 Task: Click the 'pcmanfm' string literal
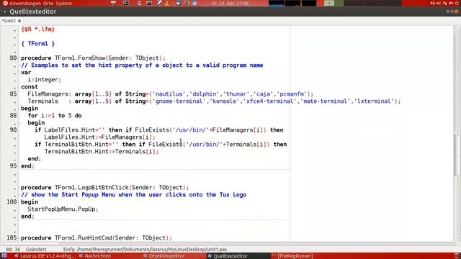[x=292, y=94]
